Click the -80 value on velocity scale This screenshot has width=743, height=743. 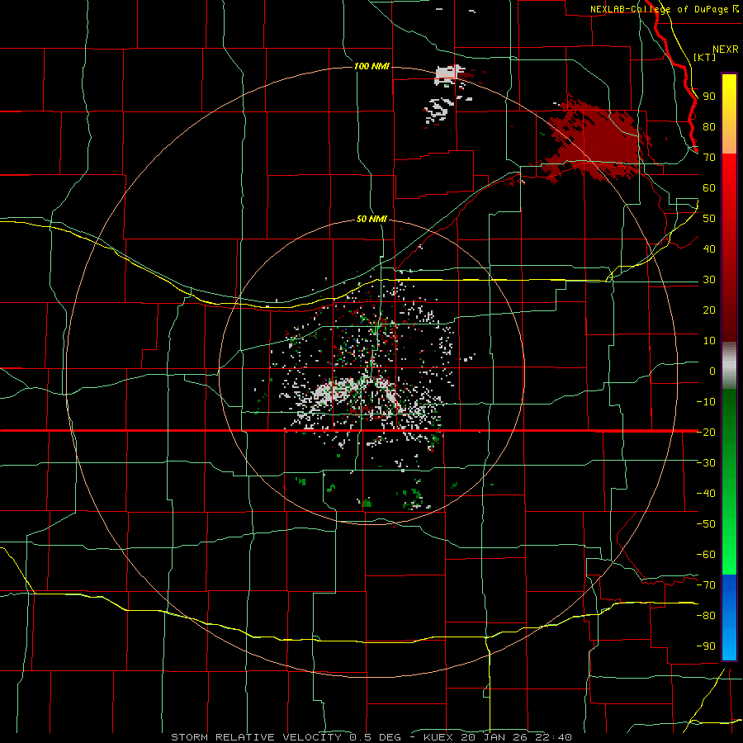click(x=706, y=616)
